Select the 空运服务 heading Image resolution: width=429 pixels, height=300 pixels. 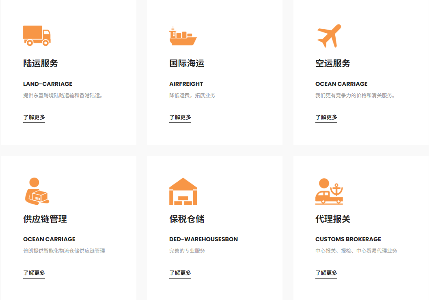[x=333, y=63]
